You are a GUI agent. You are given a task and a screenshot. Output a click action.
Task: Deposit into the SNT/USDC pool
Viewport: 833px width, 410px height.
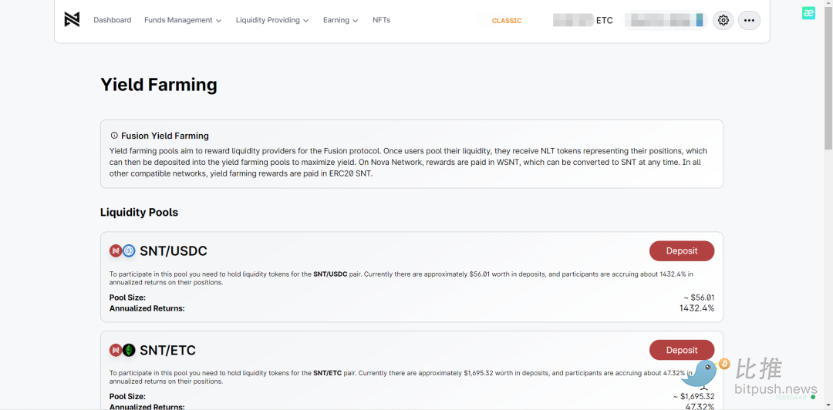click(682, 250)
